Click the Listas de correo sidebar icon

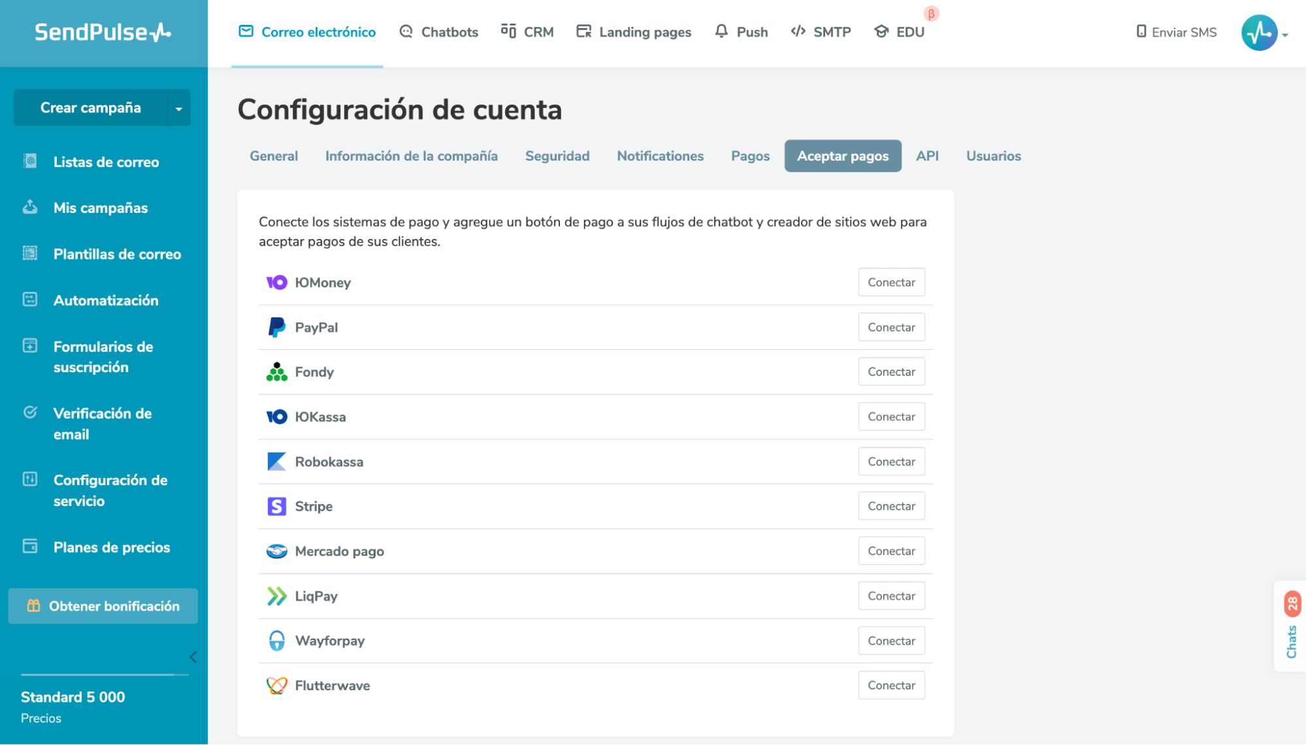30,161
